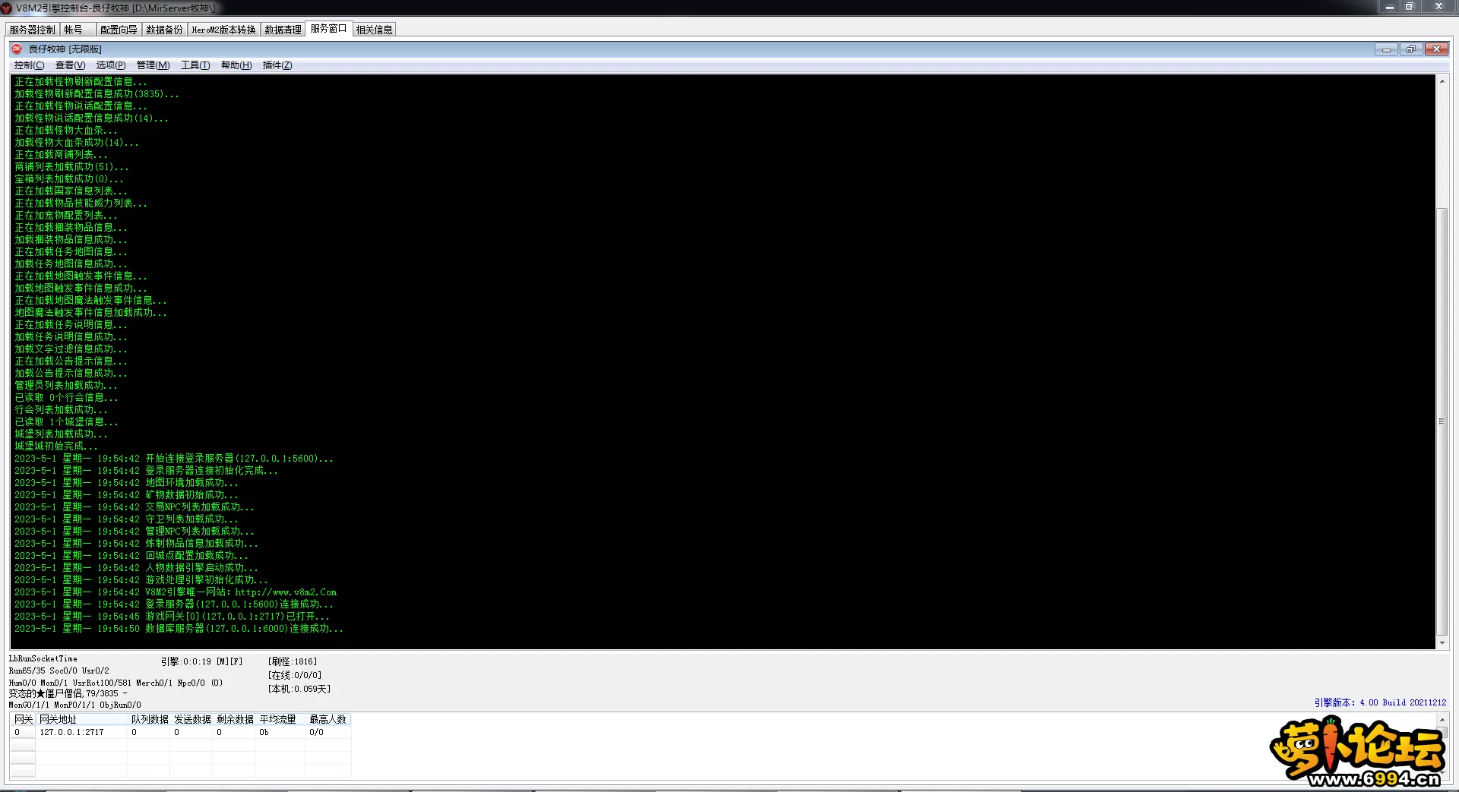Click log line 商铺列表加载成功(51)...
This screenshot has width=1459, height=792.
coord(71,167)
